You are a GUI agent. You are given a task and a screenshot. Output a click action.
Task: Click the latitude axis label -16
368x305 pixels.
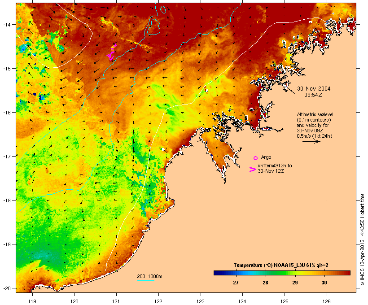7,113
